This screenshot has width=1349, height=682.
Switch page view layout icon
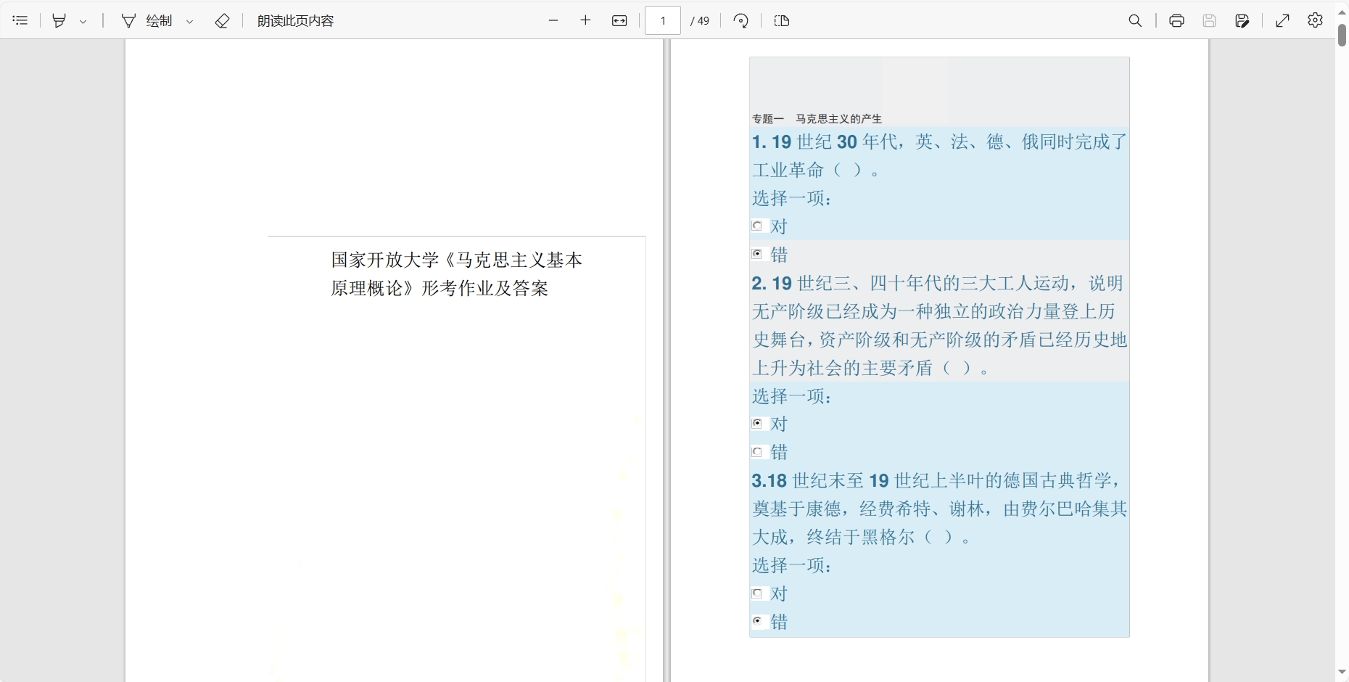click(x=782, y=20)
